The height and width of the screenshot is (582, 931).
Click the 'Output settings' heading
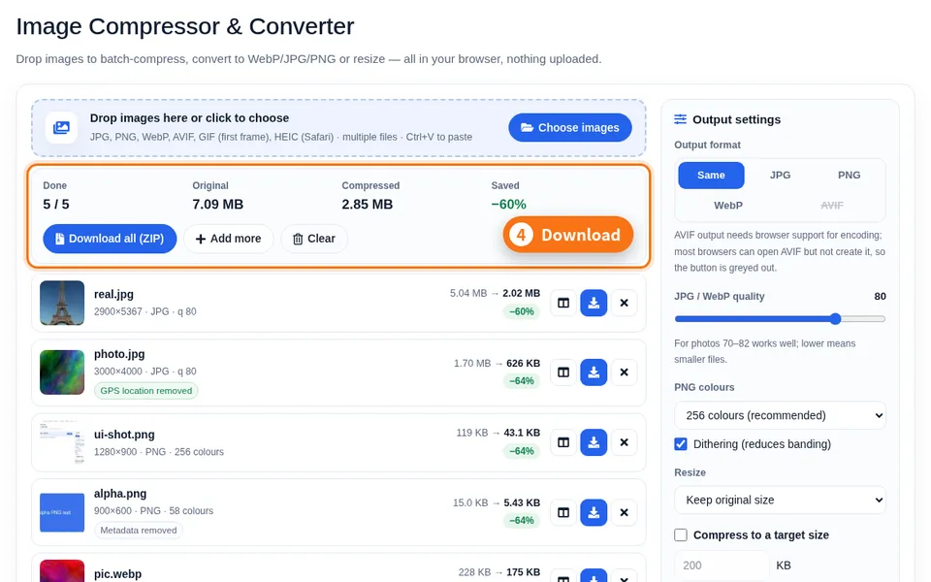[x=737, y=119]
